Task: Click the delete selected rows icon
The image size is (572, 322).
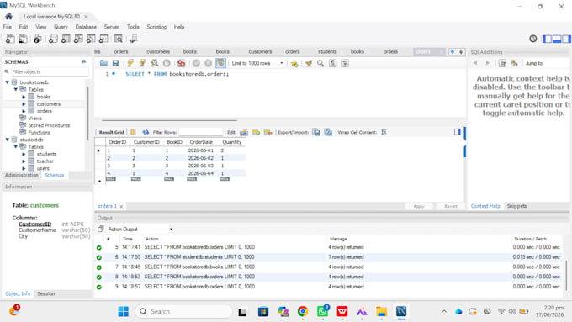Action: [268, 132]
